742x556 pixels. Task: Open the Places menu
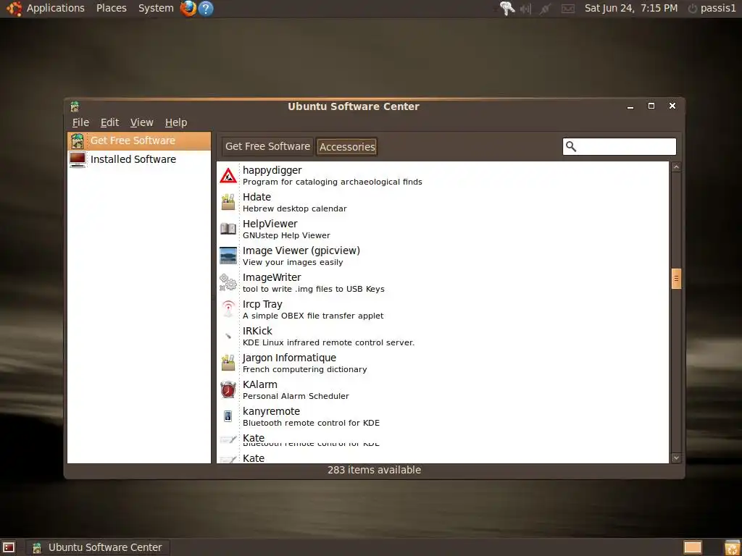tap(111, 8)
